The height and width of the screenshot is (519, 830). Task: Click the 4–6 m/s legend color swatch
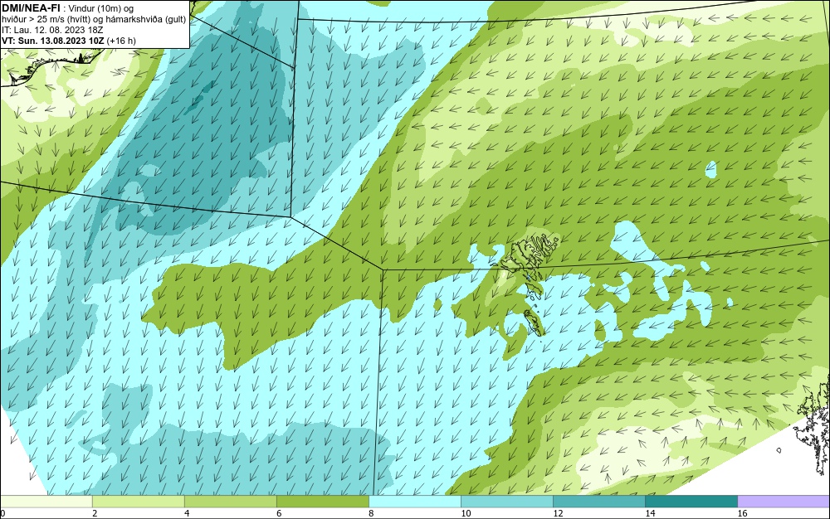click(x=230, y=501)
